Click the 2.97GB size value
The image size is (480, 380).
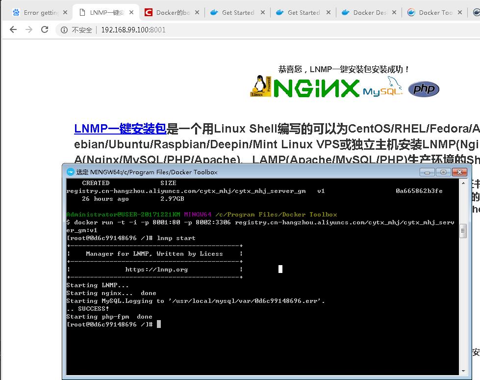point(173,198)
